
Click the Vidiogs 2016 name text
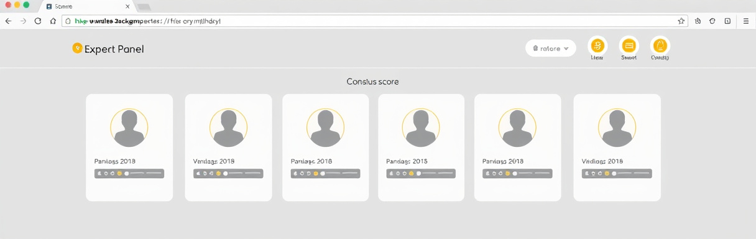click(602, 161)
